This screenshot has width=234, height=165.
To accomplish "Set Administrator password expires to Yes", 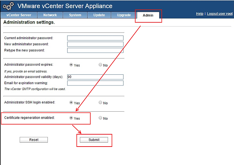I will pos(71,65).
